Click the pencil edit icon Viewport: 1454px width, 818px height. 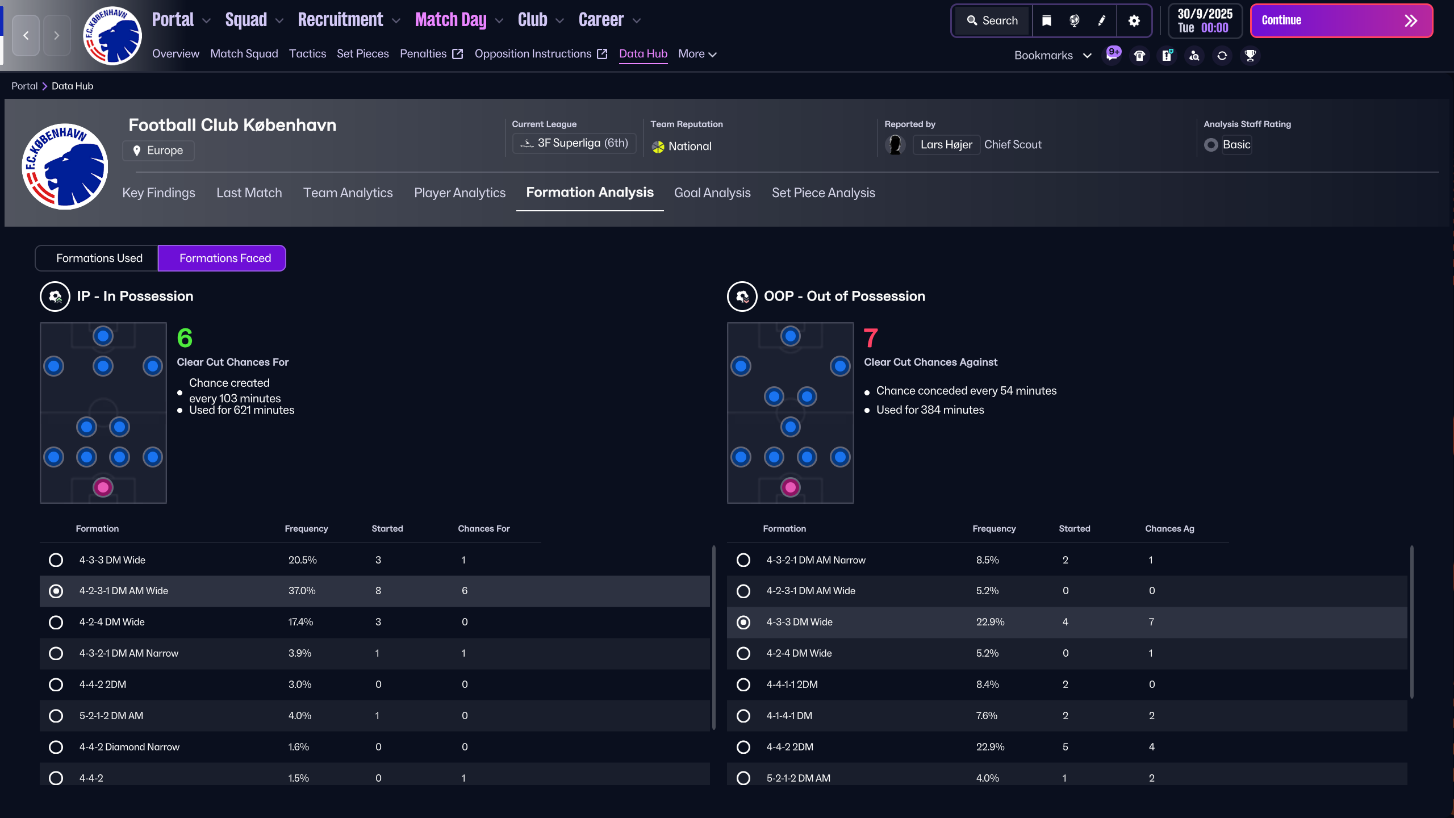[x=1102, y=21]
